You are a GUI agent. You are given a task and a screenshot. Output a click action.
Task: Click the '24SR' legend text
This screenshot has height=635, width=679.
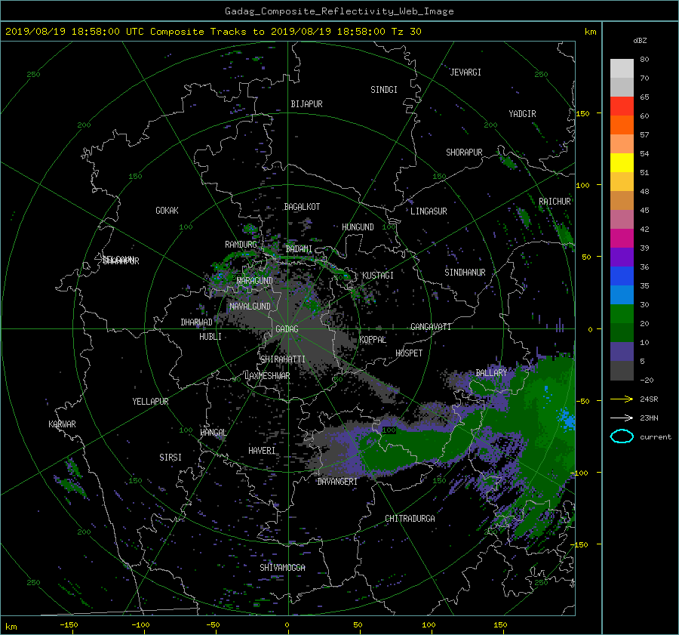click(x=649, y=399)
